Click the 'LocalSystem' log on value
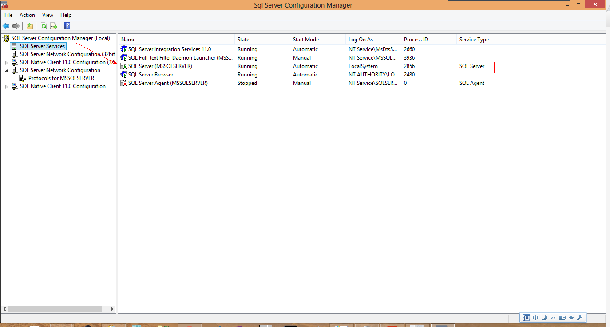The image size is (610, 327). (x=363, y=66)
